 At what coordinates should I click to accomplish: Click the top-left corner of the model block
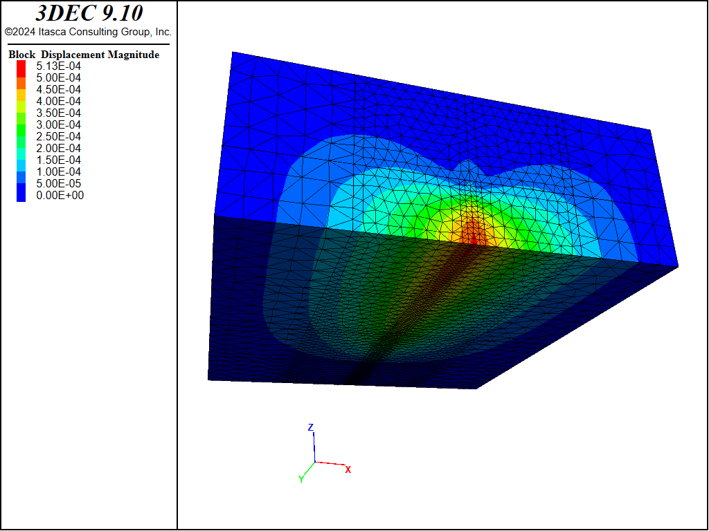[233, 53]
